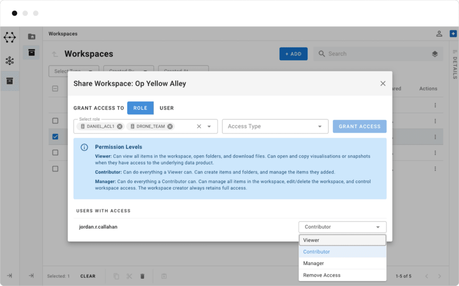Click the DRONE_TEAM role chip label
The height and width of the screenshot is (286, 459).
pos(151,126)
